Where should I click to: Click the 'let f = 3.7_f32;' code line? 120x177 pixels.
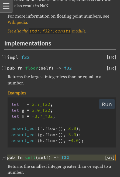[32, 104]
